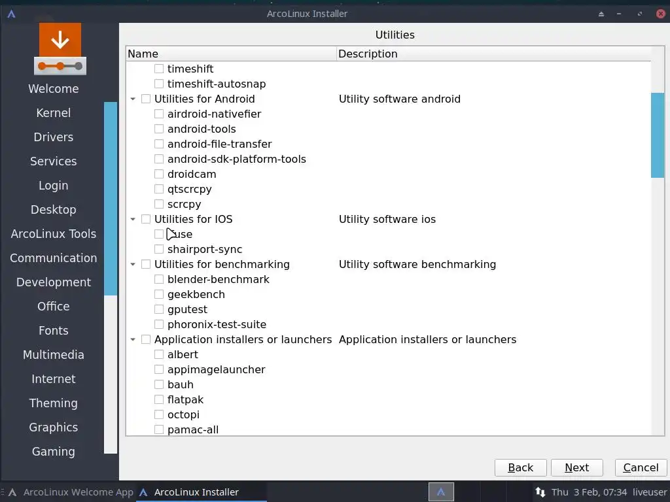
Task: Click the orange installer download icon
Action: (x=60, y=49)
